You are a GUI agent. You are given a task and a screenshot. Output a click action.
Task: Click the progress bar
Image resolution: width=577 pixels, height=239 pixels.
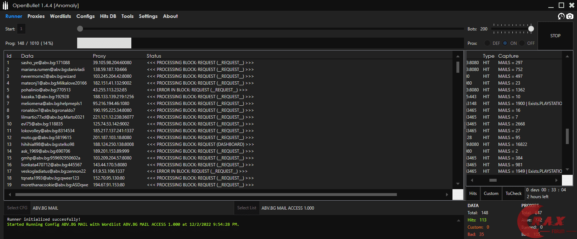[270, 43]
